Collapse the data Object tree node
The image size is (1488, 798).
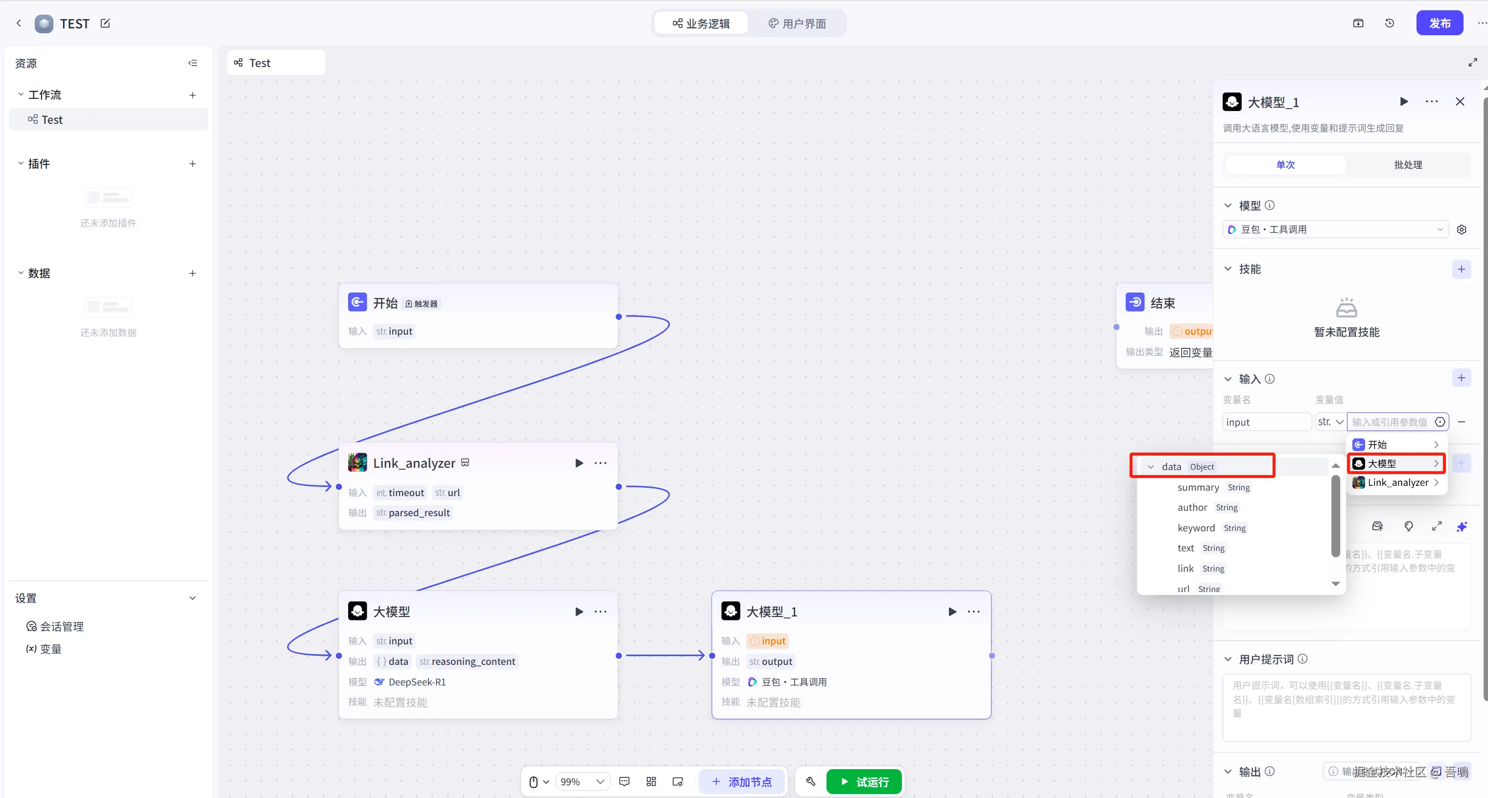coord(1151,467)
